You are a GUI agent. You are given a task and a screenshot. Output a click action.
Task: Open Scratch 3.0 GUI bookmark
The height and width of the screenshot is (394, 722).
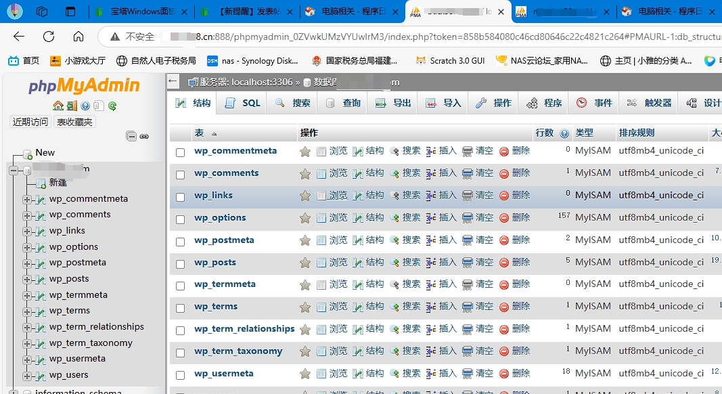pyautogui.click(x=450, y=60)
